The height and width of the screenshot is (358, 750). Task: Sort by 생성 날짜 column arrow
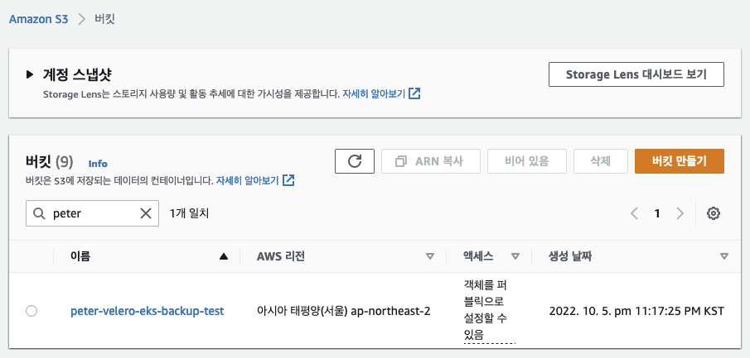tap(724, 256)
